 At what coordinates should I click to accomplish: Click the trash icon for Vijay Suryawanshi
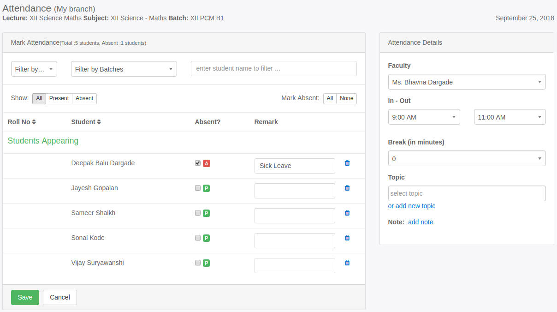click(347, 263)
